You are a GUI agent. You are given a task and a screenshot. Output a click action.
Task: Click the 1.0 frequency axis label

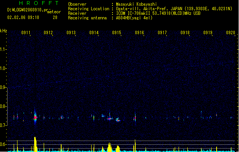tap(3, 68)
